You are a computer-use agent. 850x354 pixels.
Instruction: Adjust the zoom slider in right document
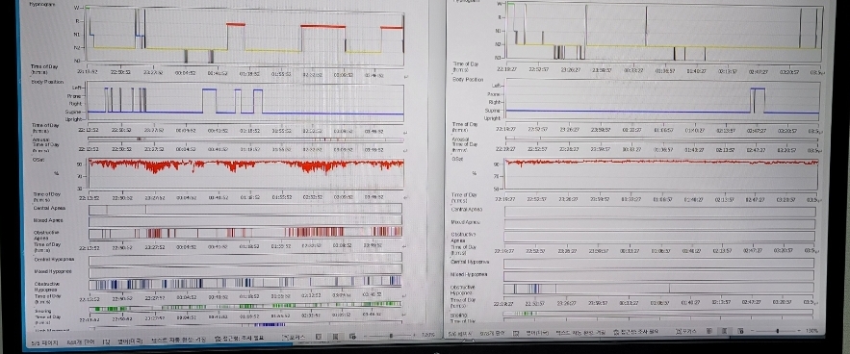[x=777, y=331]
